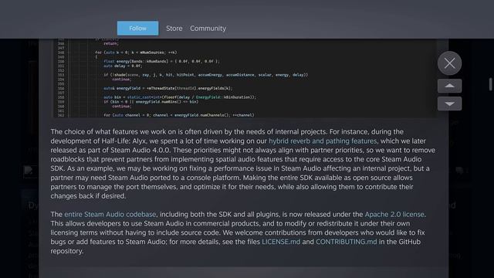Image resolution: width=494 pixels, height=278 pixels.
Task: Click the source code screenshot image
Action: point(245,78)
